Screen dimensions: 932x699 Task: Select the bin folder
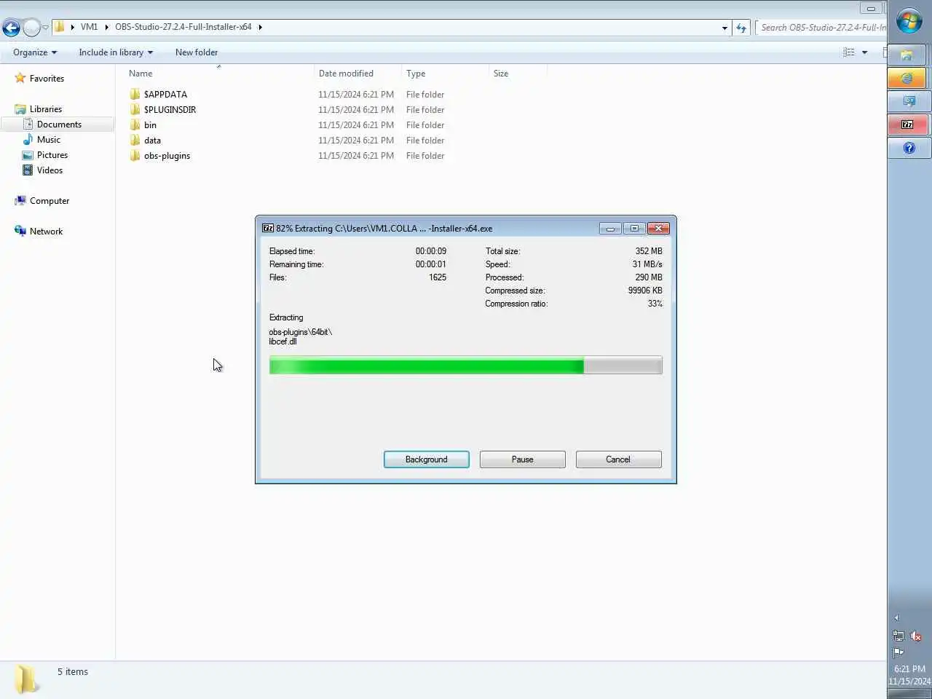pos(150,125)
